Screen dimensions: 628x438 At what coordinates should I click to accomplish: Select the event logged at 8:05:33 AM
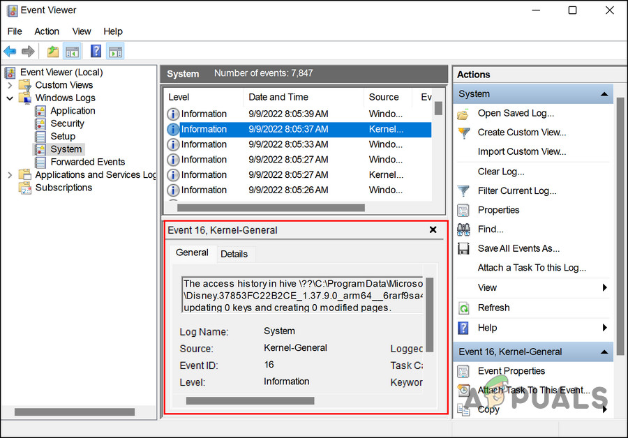click(299, 144)
